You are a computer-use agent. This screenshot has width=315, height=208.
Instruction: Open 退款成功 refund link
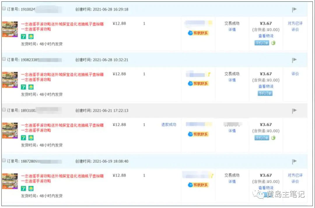(169, 125)
